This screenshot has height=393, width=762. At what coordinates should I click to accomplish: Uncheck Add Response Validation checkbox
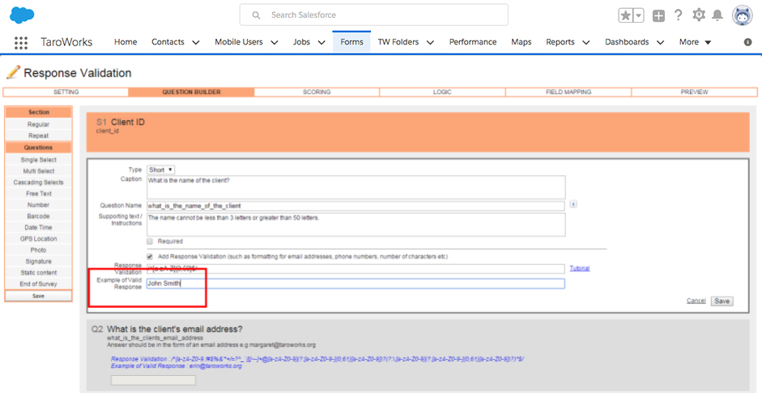tap(150, 256)
